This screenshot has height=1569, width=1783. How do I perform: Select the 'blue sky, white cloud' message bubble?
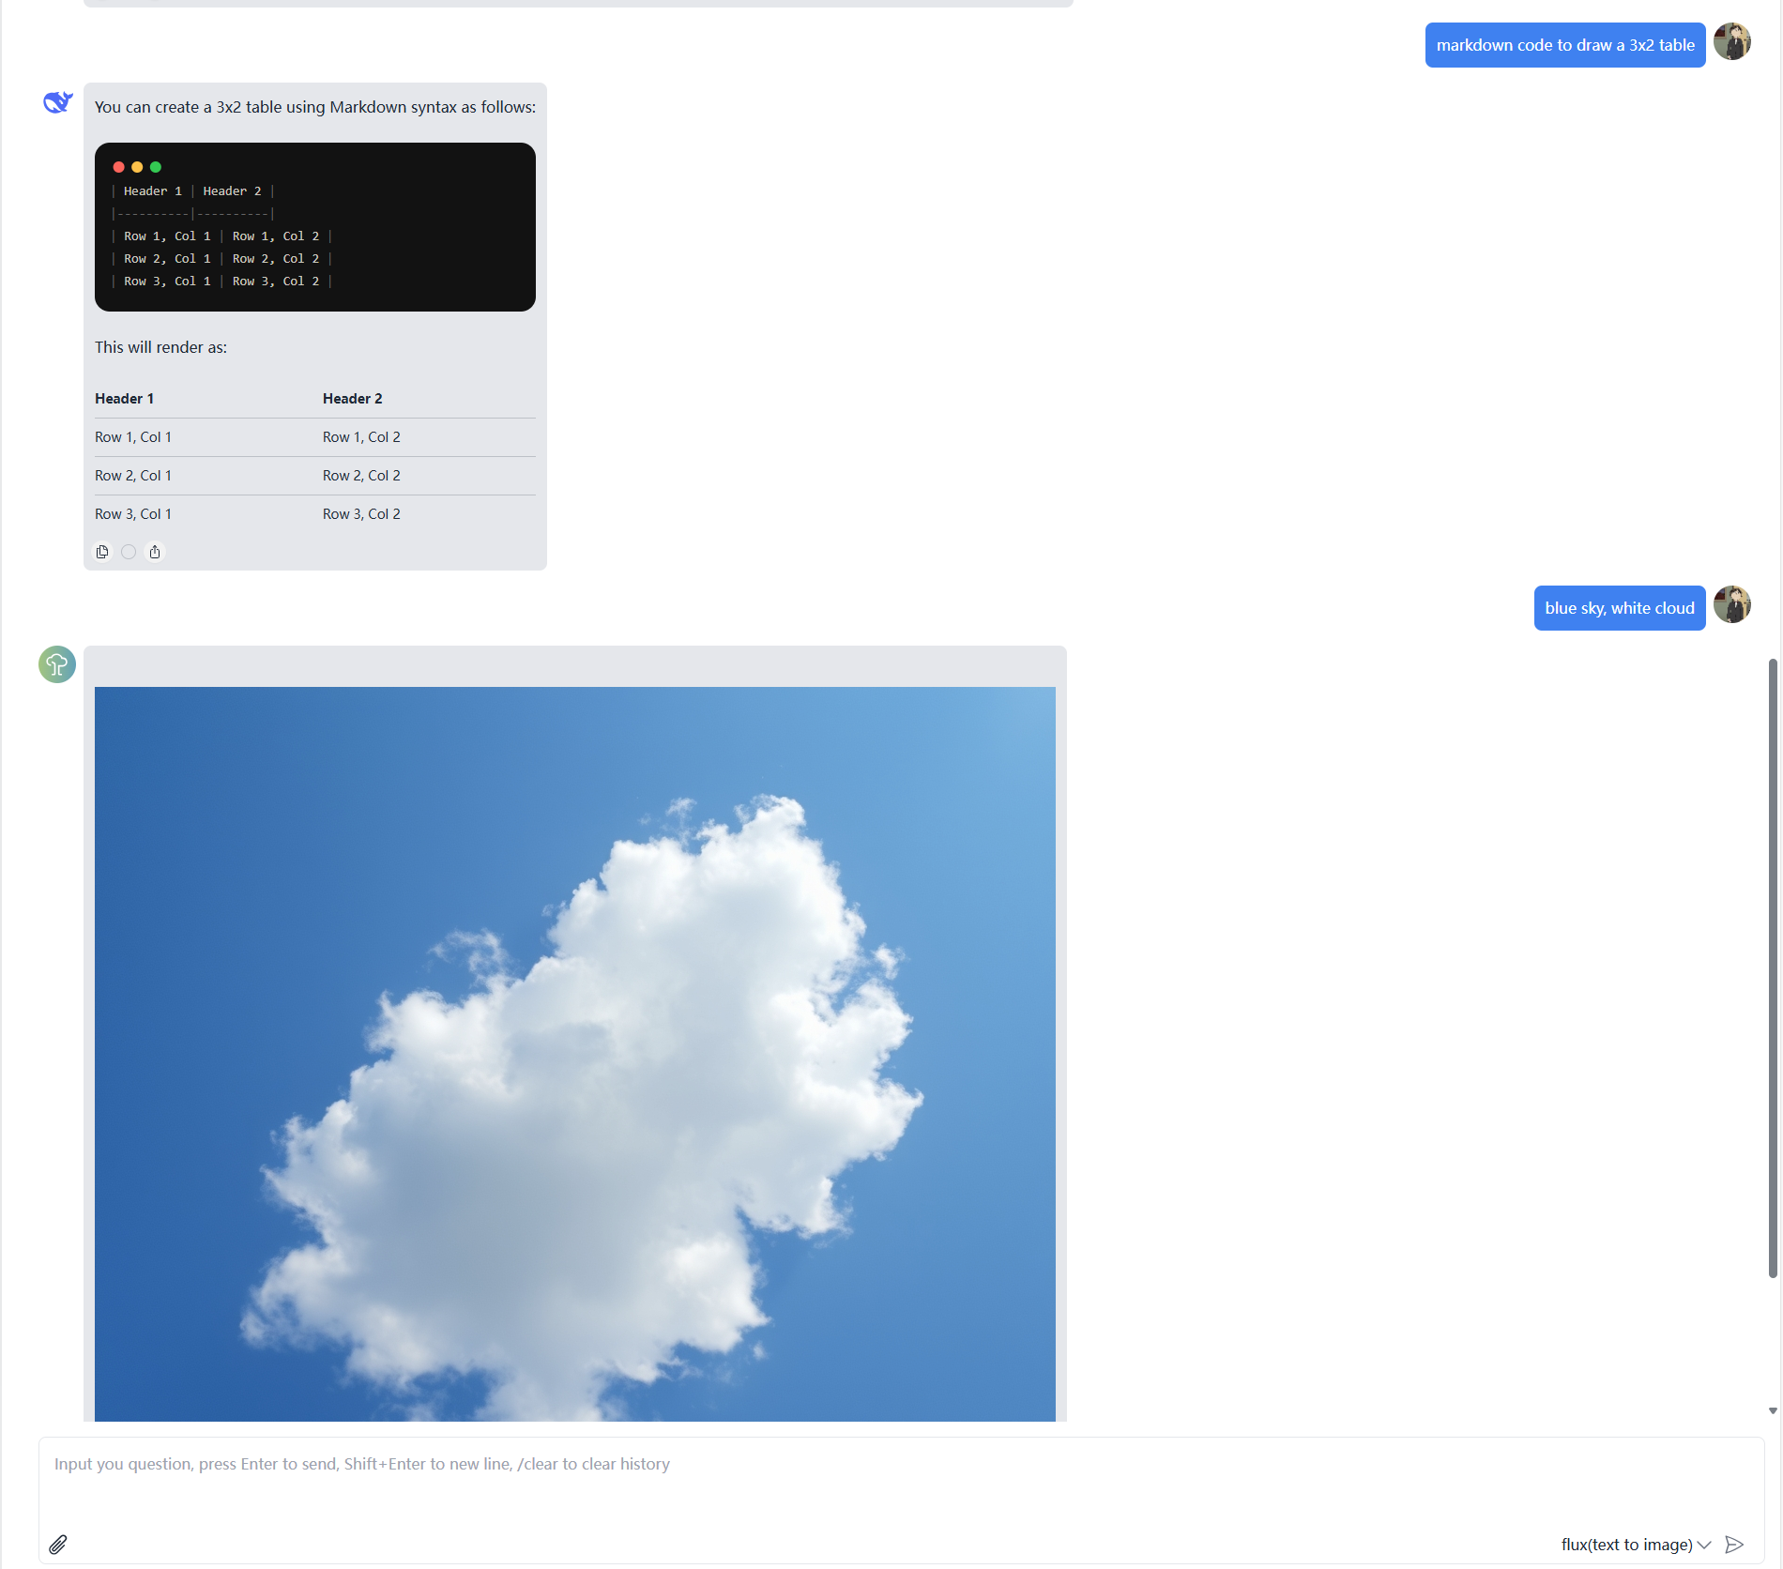[x=1619, y=607]
